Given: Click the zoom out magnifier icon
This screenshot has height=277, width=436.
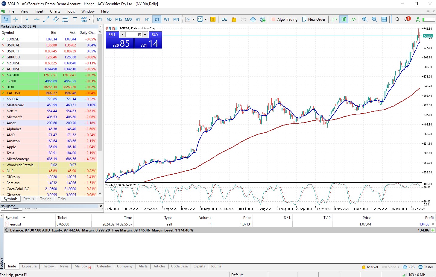Looking at the screenshot, I should coord(374,19).
